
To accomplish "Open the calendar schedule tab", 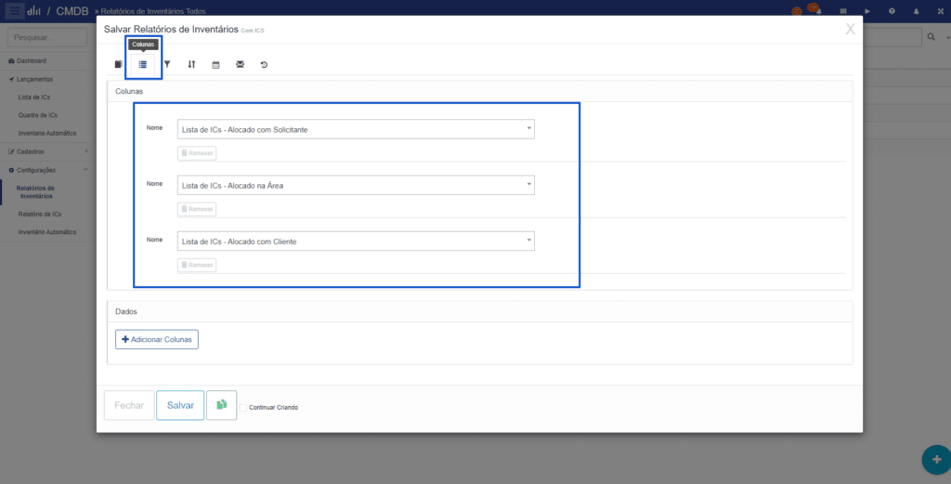I will click(x=215, y=64).
